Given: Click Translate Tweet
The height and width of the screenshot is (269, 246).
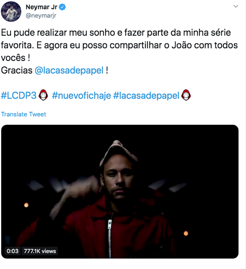Looking at the screenshot, I should (x=23, y=114).
